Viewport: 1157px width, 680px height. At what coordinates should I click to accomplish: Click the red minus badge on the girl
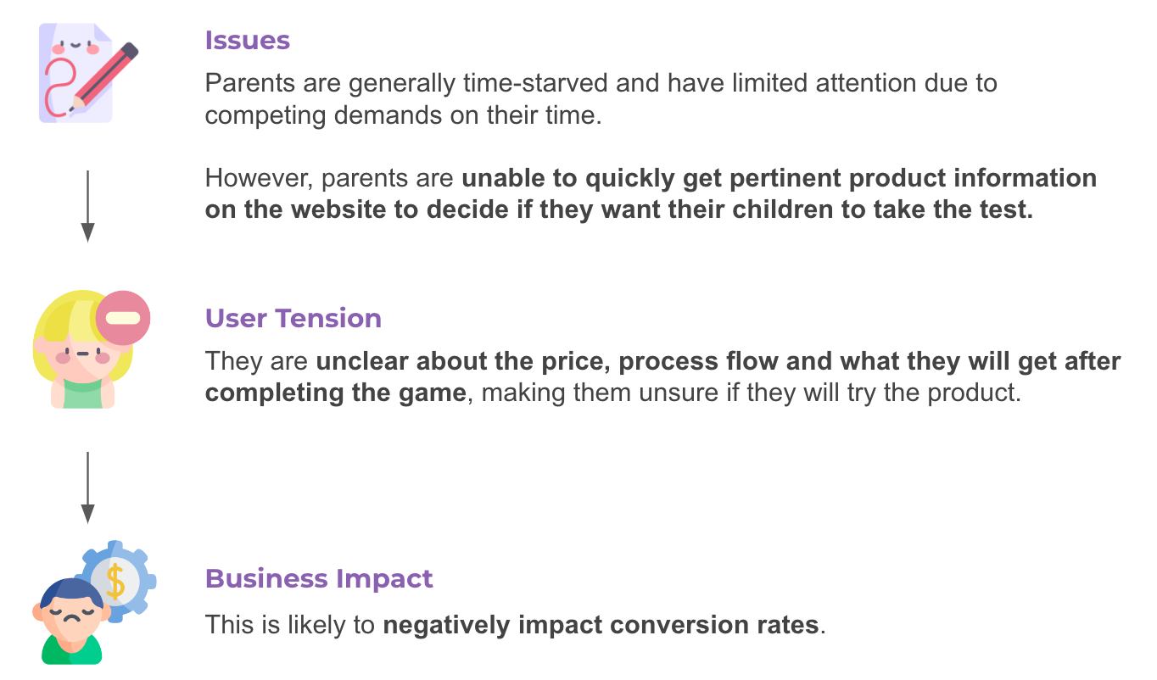click(x=123, y=318)
